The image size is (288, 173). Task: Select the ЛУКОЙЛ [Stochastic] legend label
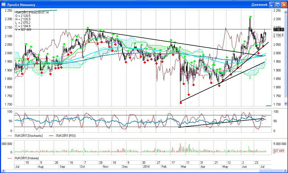coord(28,136)
